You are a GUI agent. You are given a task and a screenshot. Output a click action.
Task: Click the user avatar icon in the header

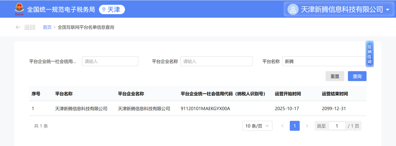point(293,9)
